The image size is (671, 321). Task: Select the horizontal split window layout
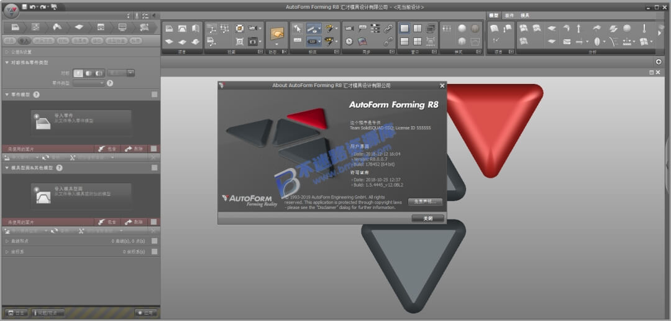point(404,42)
